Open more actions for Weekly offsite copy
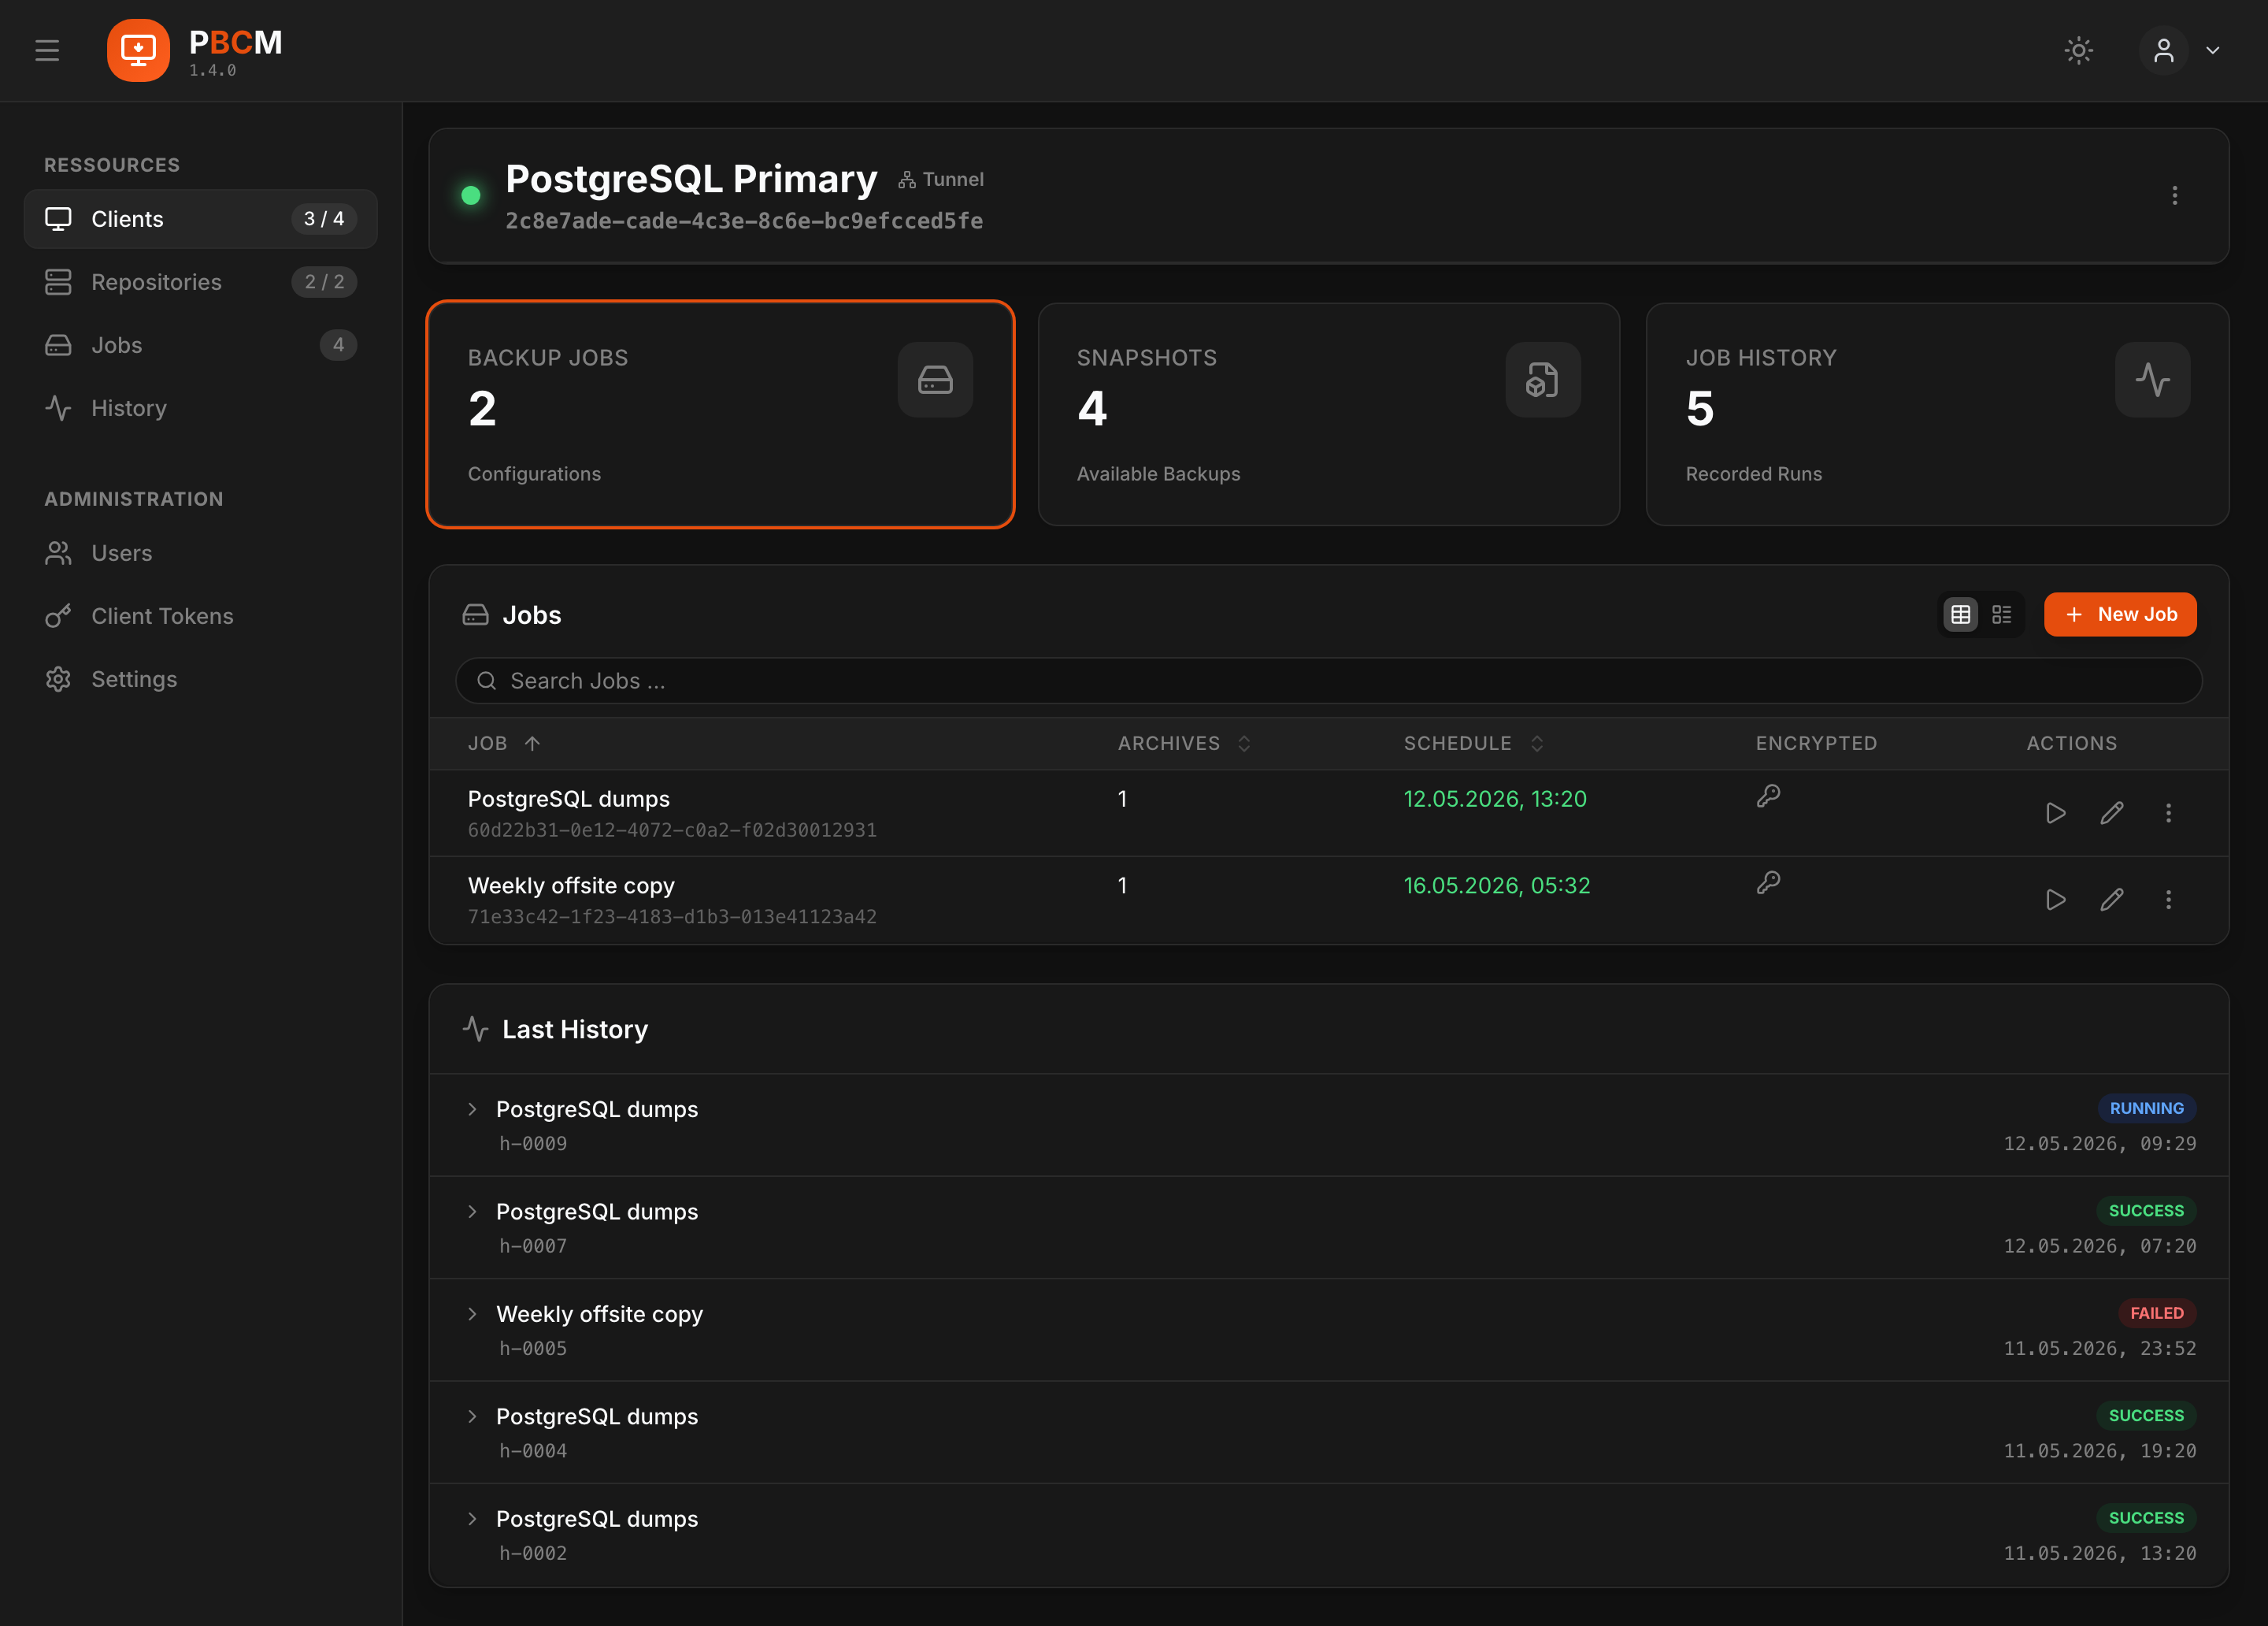Viewport: 2268px width, 1626px height. click(x=2168, y=900)
